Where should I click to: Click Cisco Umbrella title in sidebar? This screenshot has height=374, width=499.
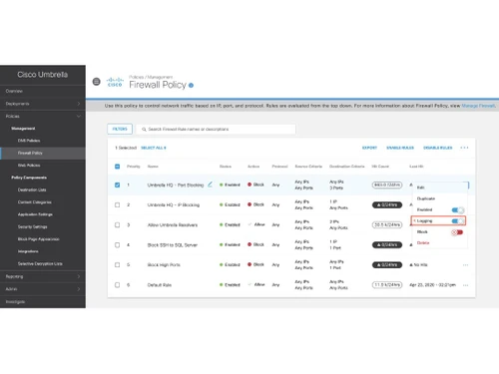point(43,75)
